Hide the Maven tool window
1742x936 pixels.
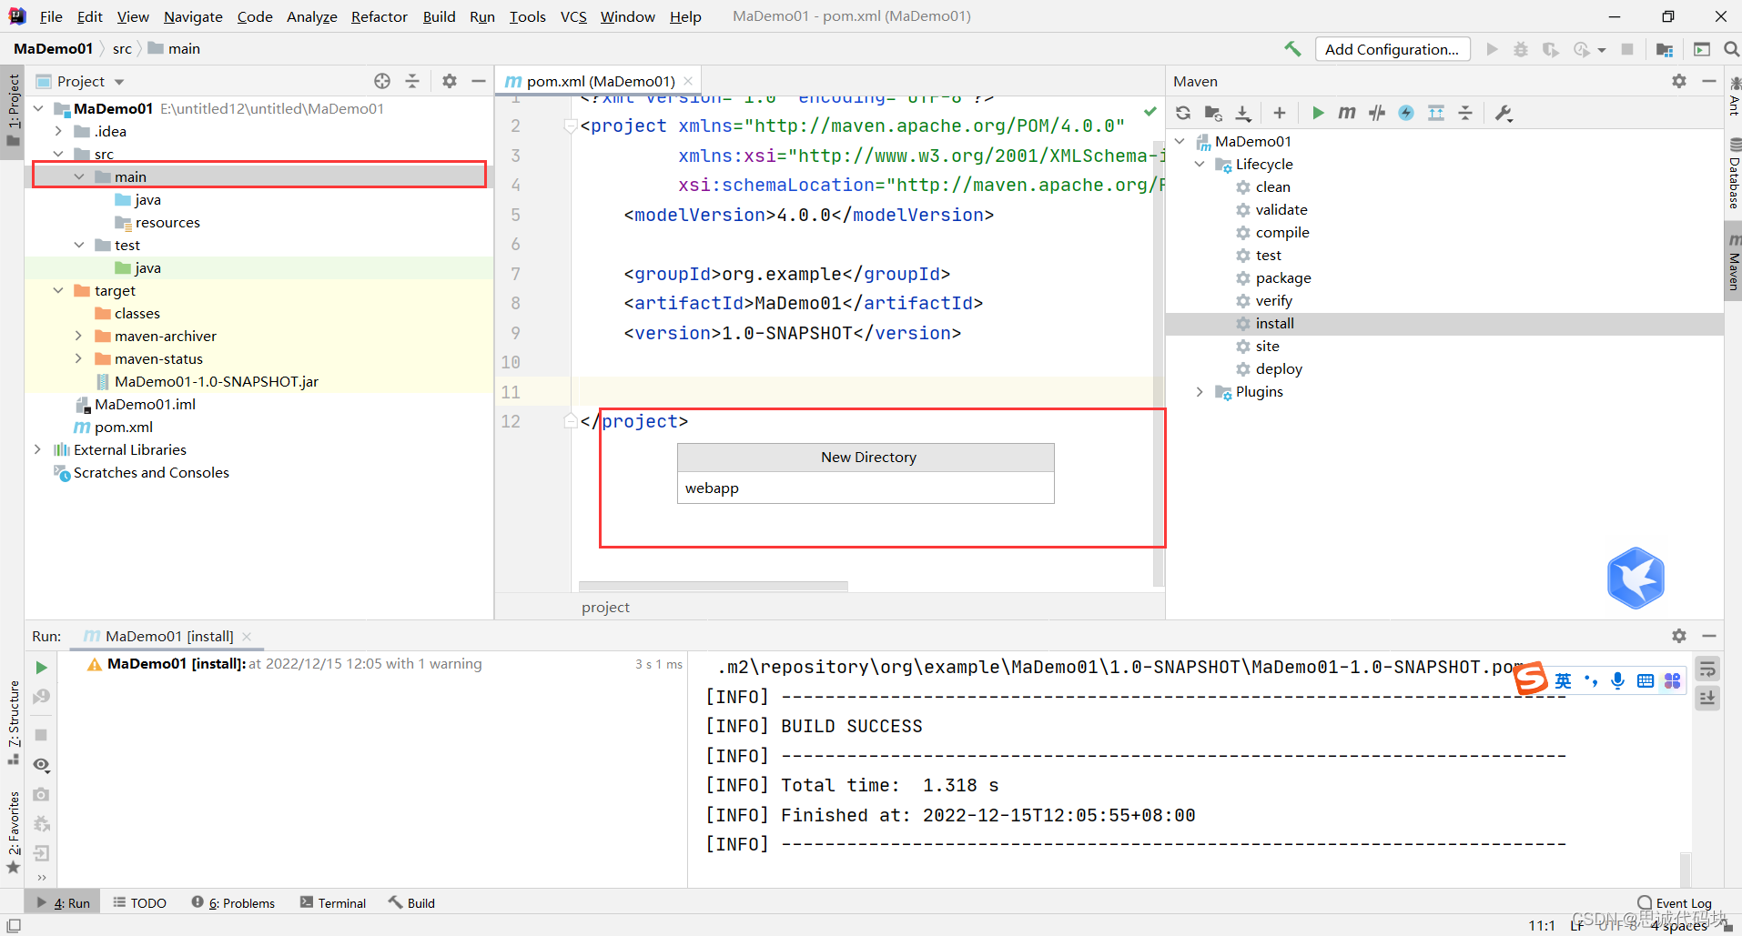1709,81
